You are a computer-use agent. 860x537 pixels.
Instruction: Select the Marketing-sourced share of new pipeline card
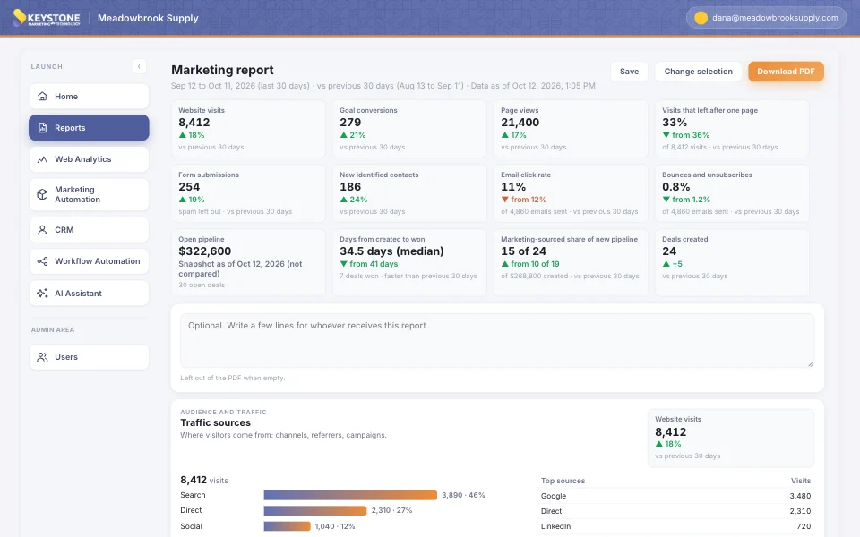point(571,262)
